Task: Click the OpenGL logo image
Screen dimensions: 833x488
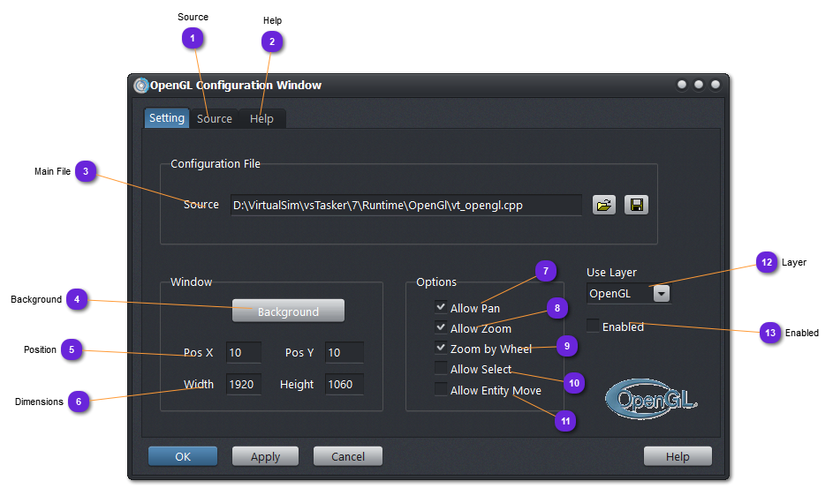Action: [x=651, y=400]
